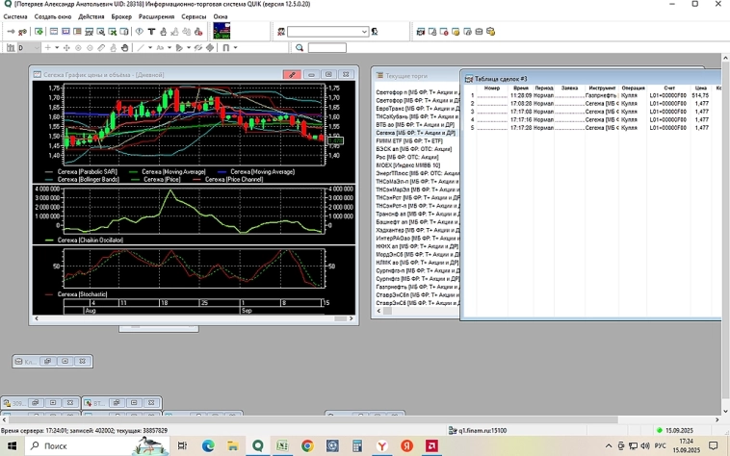
Task: Click the Время column header in trades table
Action: click(x=521, y=88)
